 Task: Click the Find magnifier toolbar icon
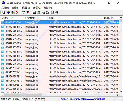pyautogui.click(x=52, y=12)
